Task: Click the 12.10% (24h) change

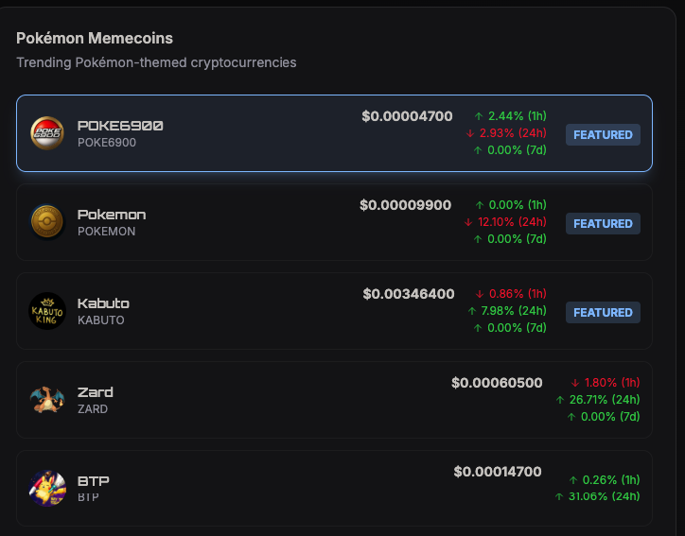Action: click(505, 222)
